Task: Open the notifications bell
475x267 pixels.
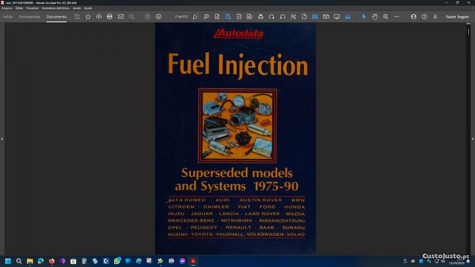Action: 435,16
